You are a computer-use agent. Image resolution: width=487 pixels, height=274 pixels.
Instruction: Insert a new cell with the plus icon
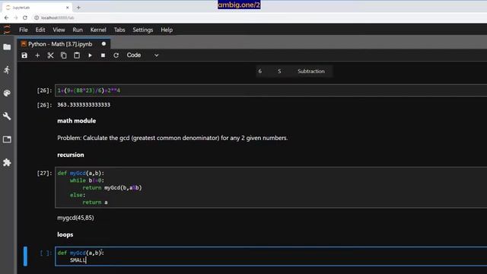point(37,56)
